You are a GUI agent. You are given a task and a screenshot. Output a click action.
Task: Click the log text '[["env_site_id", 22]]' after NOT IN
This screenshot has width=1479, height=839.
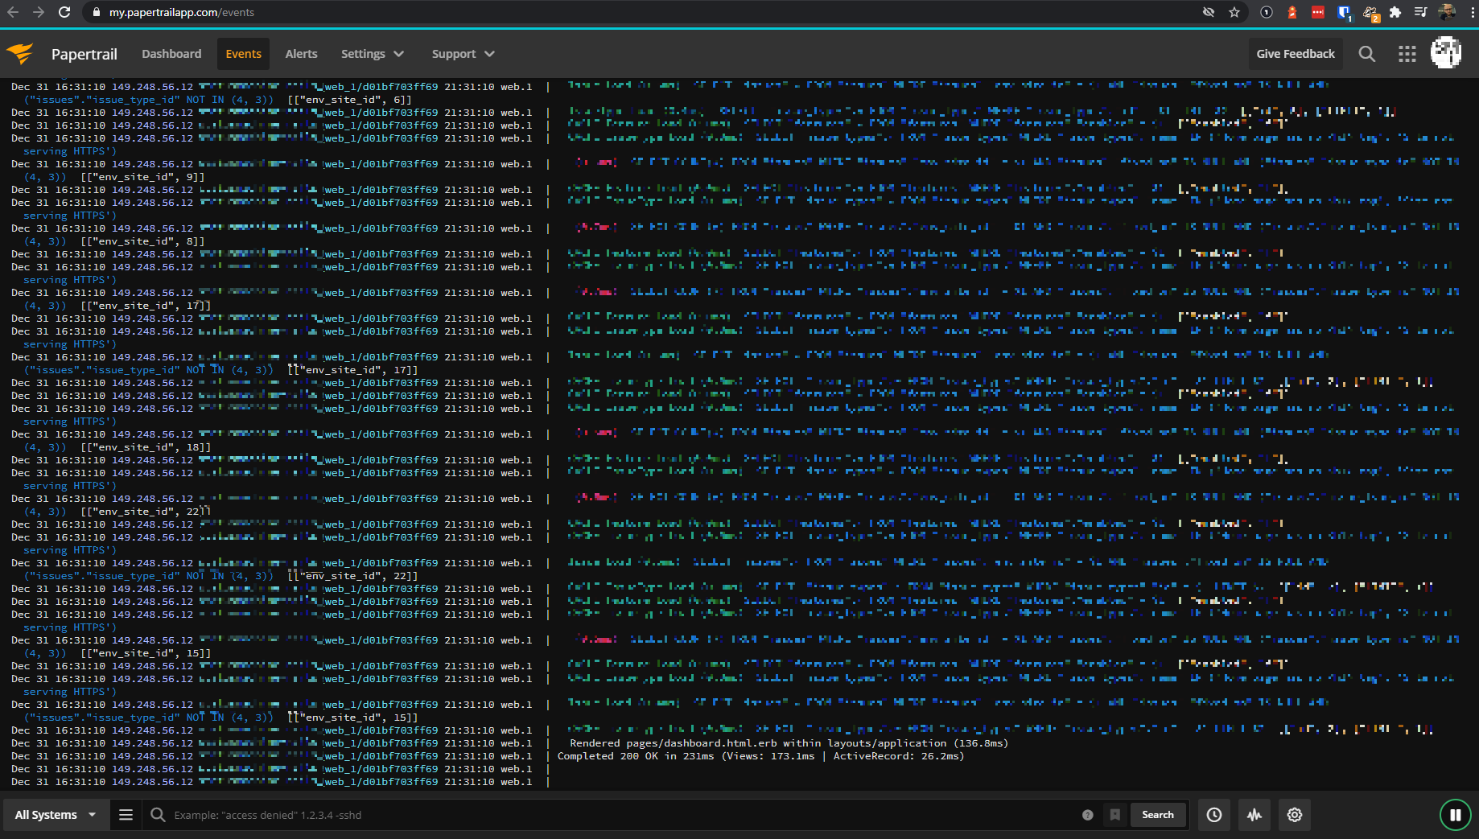point(353,576)
